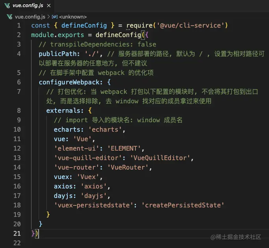Click 'defineConfig' on line 1
269x248 pixels.
(84, 25)
